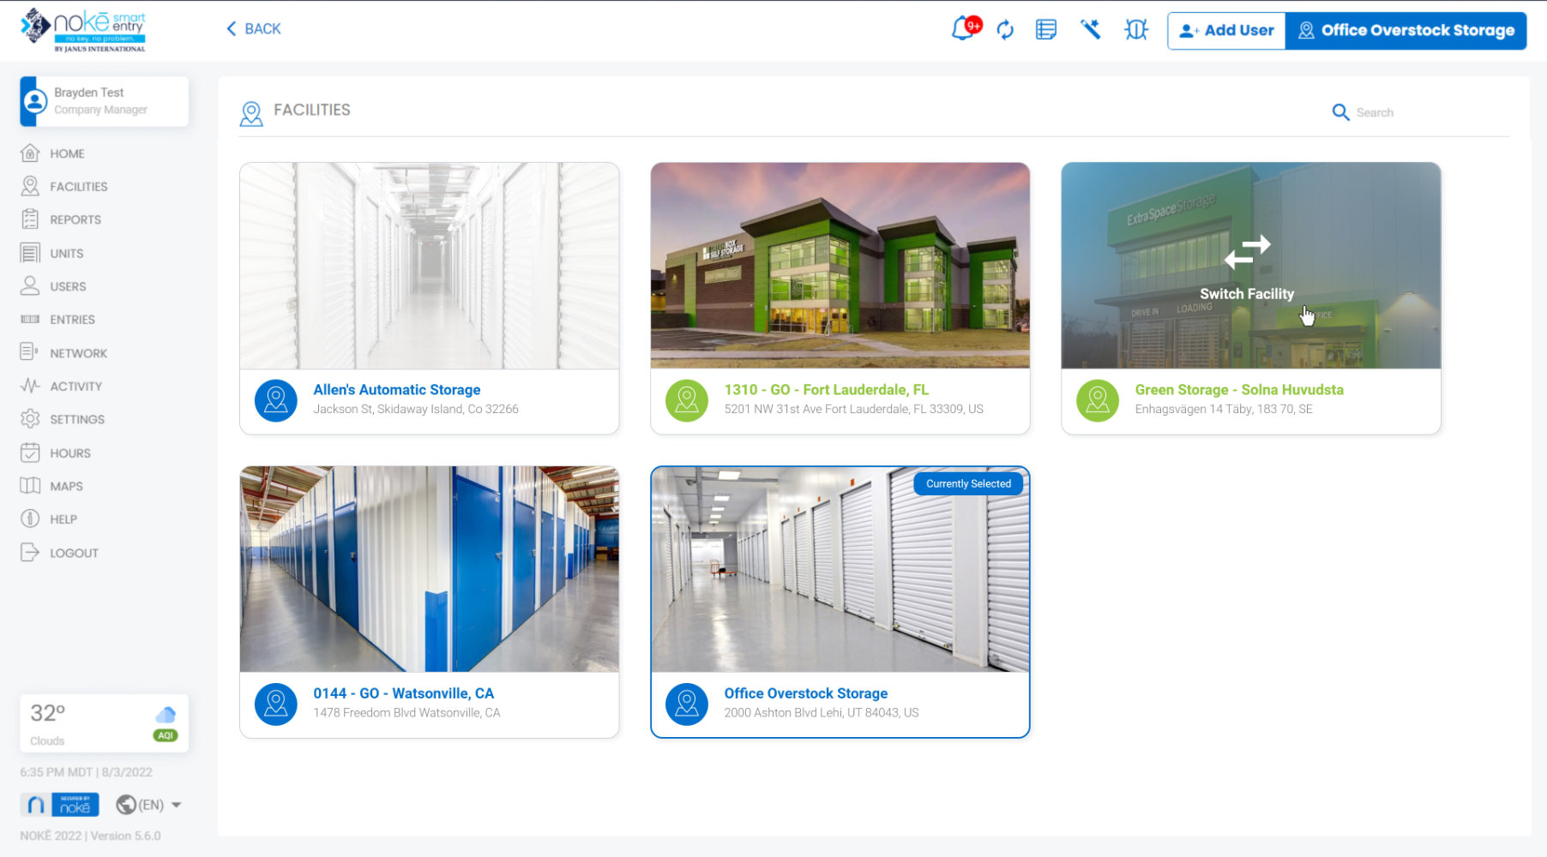Go back using the BACK link
This screenshot has width=1547, height=857.
pyautogui.click(x=254, y=29)
